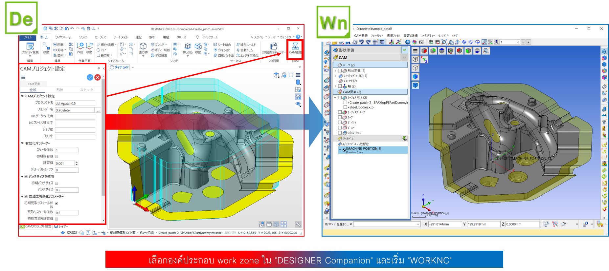Click the 自動トリム tool

245,50
